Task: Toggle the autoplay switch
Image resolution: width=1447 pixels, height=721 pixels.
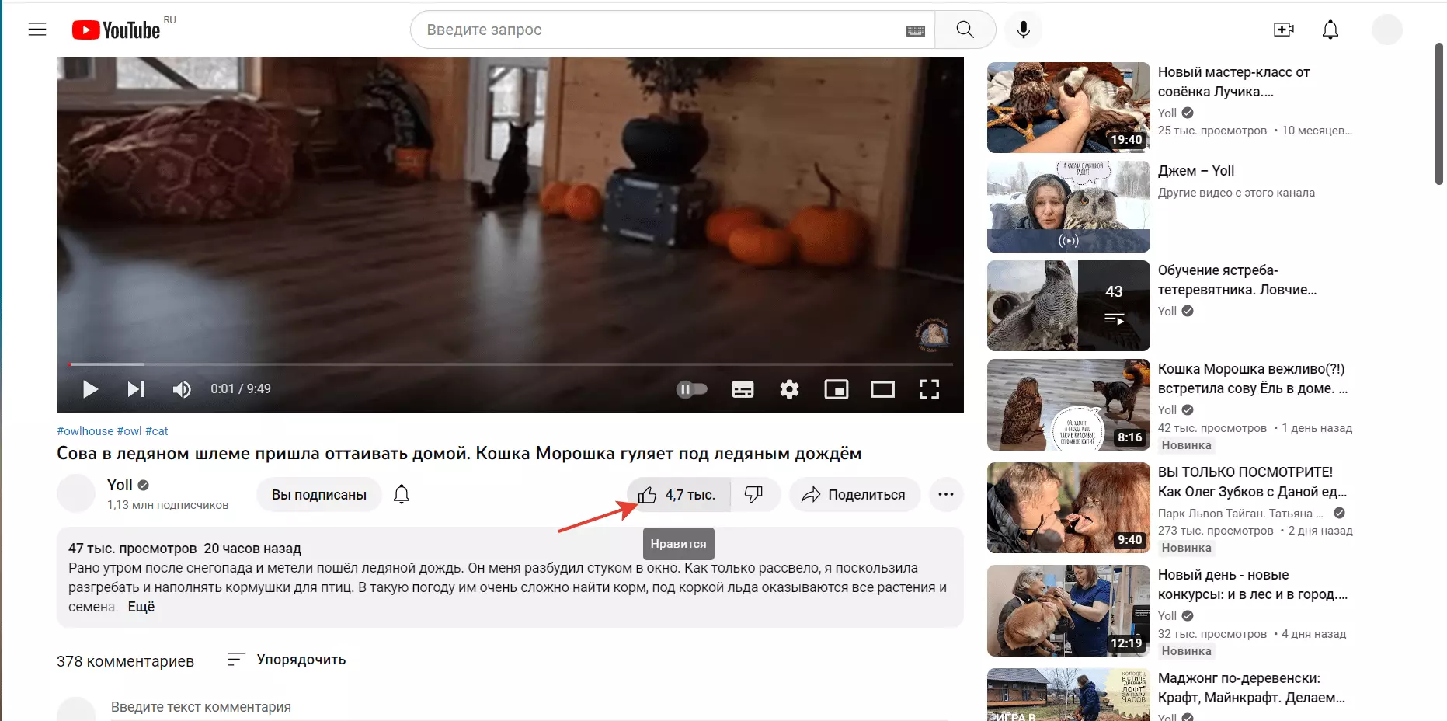Action: [x=691, y=389]
